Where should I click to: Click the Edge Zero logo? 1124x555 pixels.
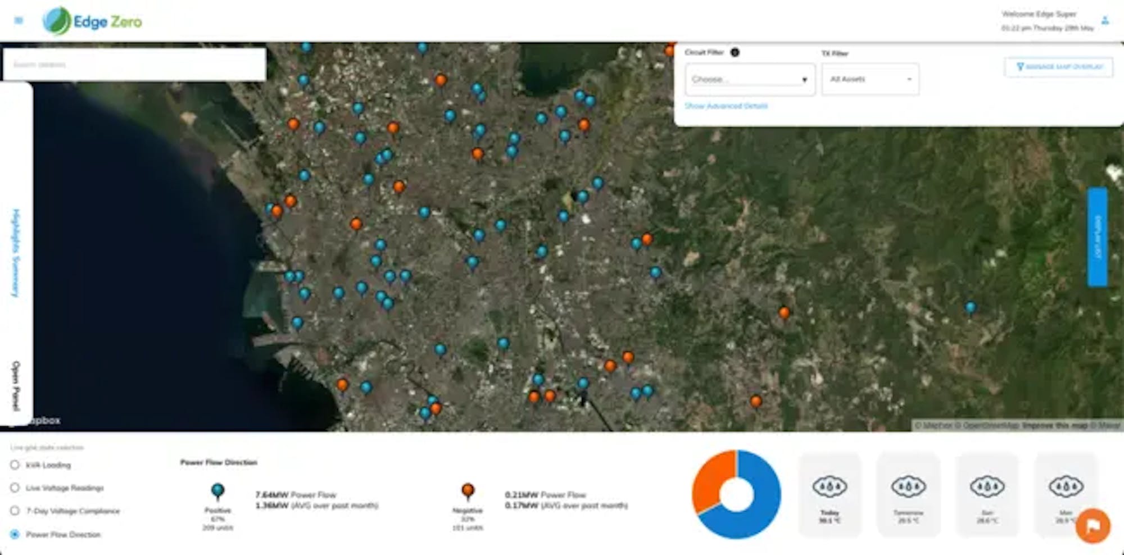coord(93,21)
